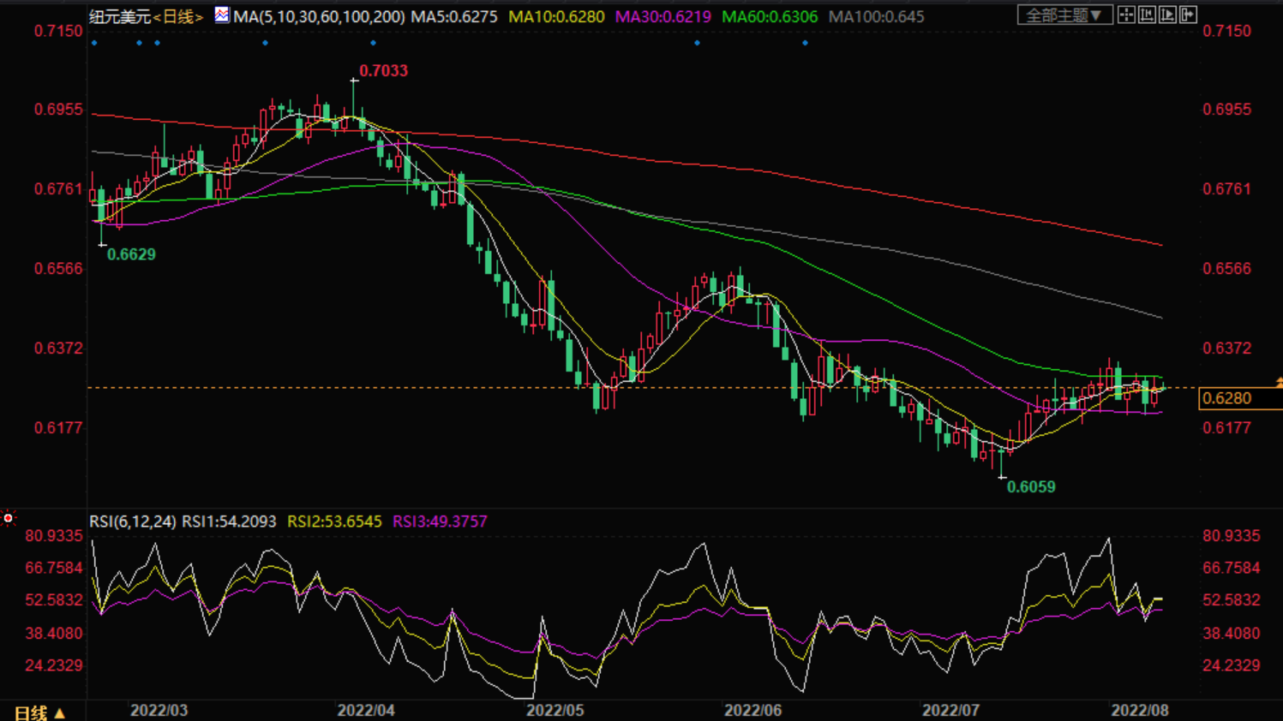Select the MA60:0.6306 green legend label
Image resolution: width=1283 pixels, height=721 pixels.
(x=769, y=16)
